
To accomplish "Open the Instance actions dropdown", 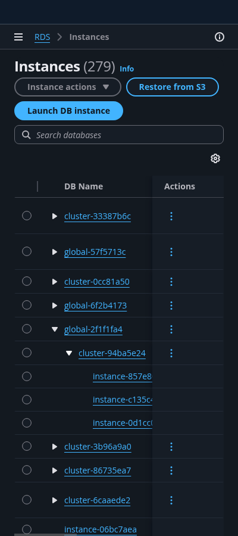I will click(x=68, y=87).
